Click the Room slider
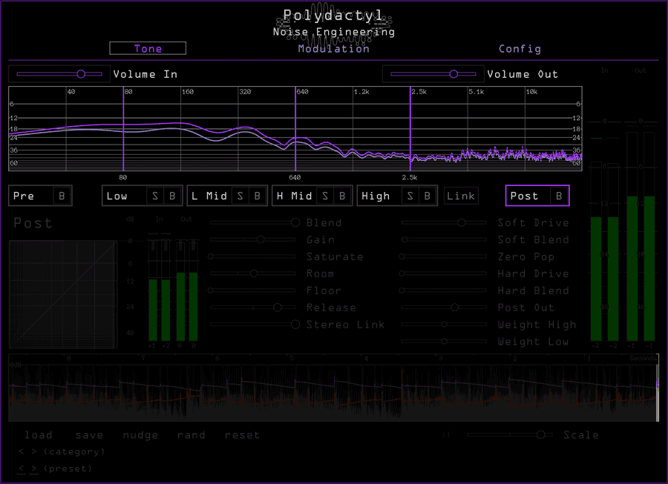 click(253, 274)
